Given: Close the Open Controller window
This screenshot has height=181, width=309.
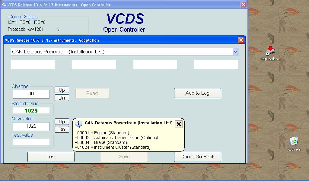Looking at the screenshot, I should click(244, 5).
